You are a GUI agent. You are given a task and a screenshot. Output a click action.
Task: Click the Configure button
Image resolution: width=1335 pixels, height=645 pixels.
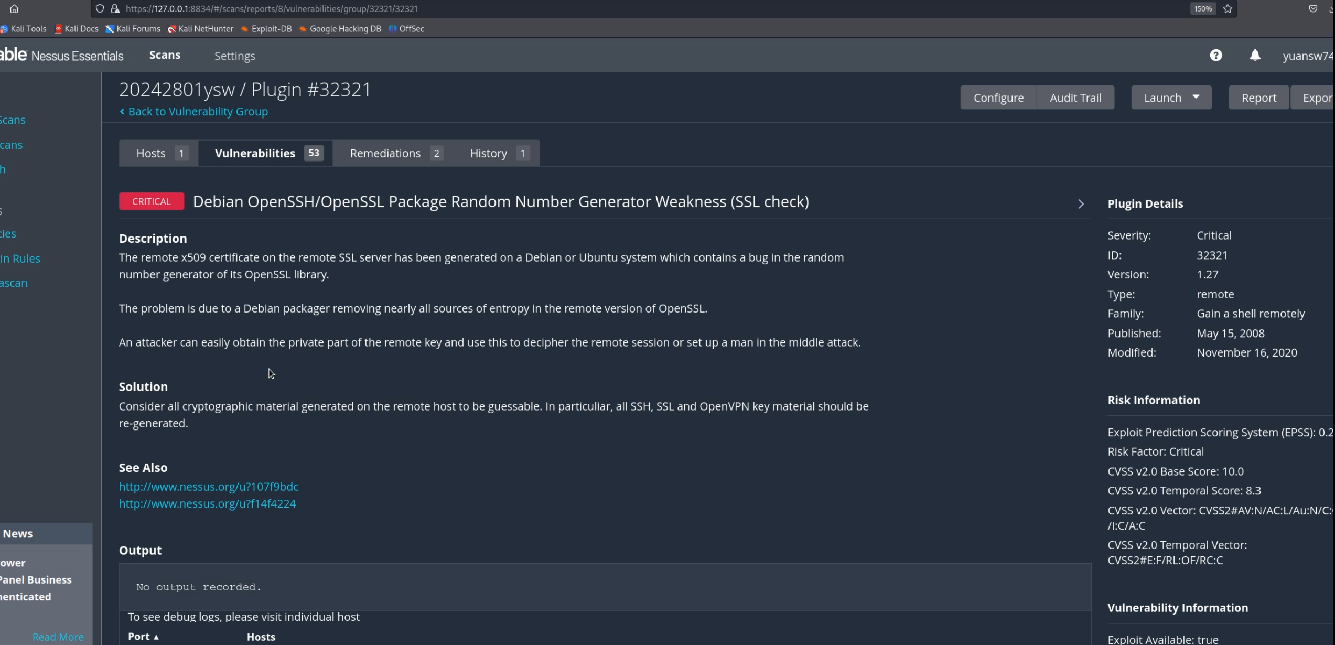[x=998, y=98]
